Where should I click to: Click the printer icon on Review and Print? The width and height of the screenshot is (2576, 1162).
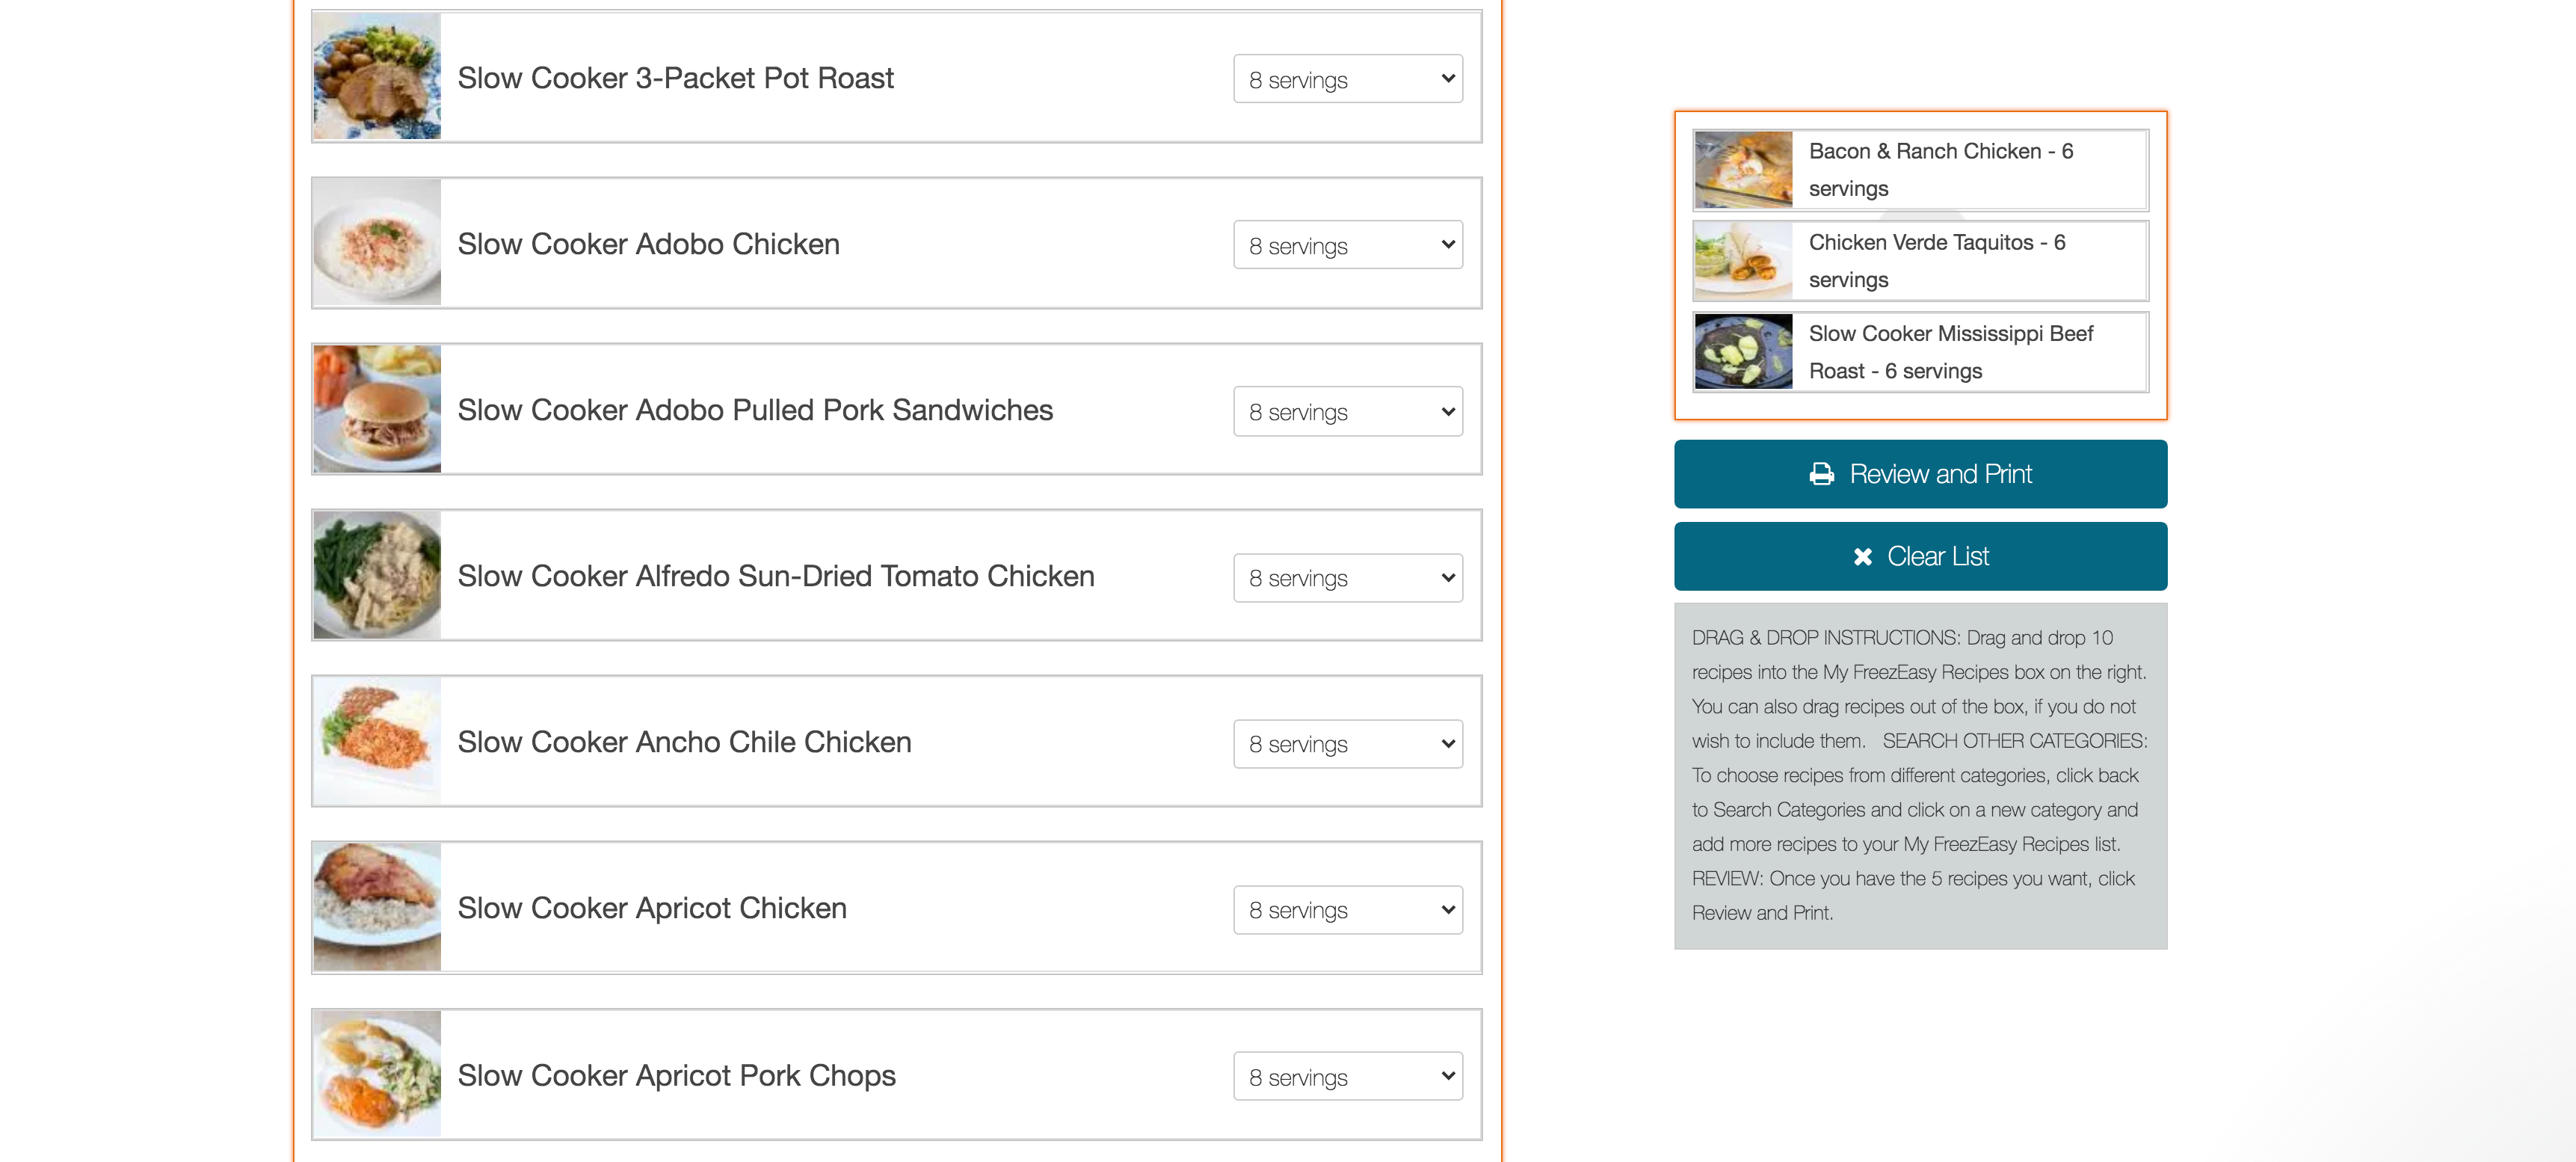[1821, 474]
